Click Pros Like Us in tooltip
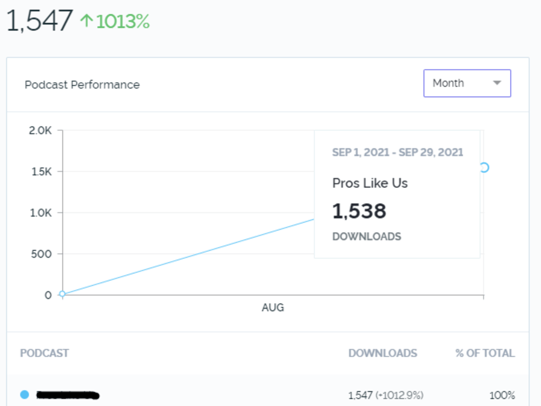Viewport: 541px width, 406px height. (x=370, y=183)
